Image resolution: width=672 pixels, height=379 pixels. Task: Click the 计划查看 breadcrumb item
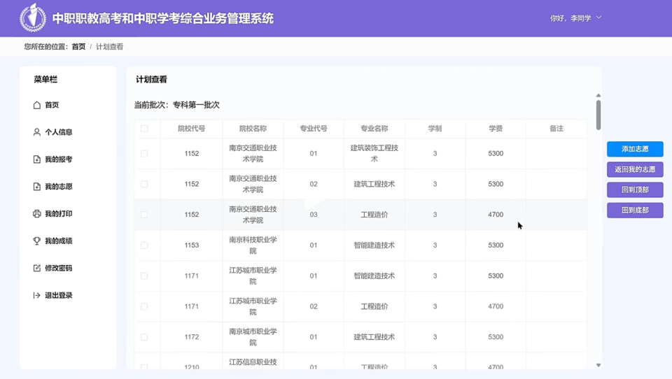pos(109,47)
